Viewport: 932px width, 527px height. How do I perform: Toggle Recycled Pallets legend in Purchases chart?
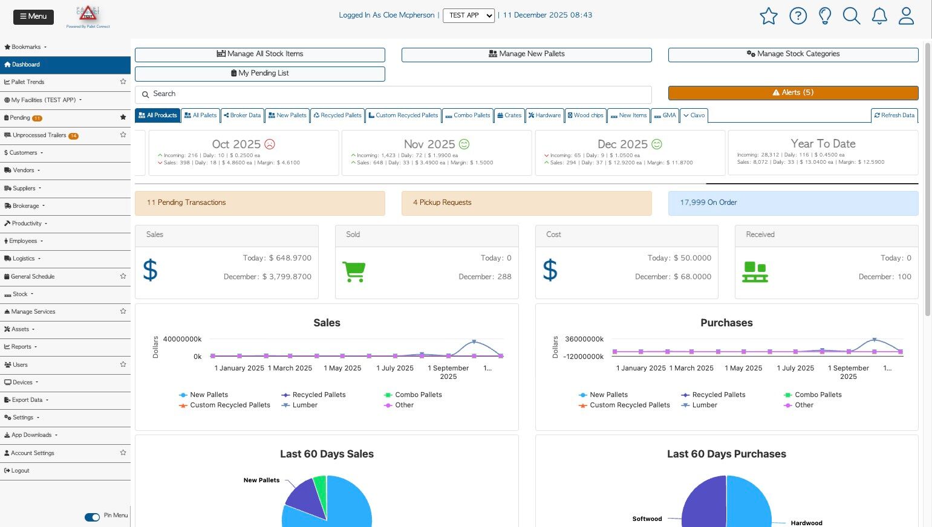pos(713,395)
